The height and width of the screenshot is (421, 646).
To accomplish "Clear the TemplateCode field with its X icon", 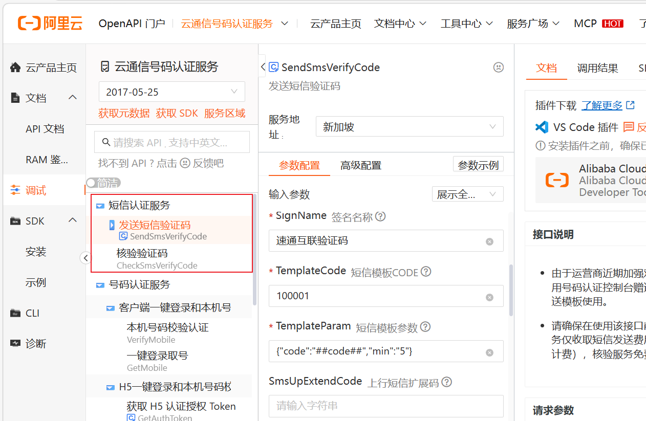I will (489, 297).
